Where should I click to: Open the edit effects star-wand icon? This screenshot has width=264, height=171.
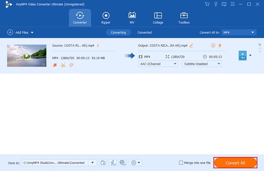(55, 65)
